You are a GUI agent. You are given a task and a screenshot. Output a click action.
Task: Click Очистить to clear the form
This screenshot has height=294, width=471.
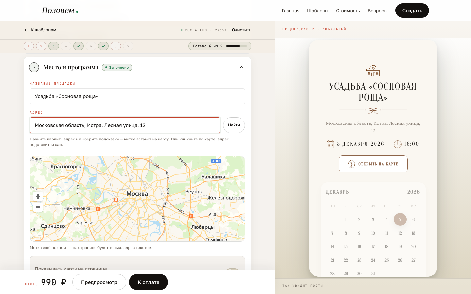click(241, 30)
